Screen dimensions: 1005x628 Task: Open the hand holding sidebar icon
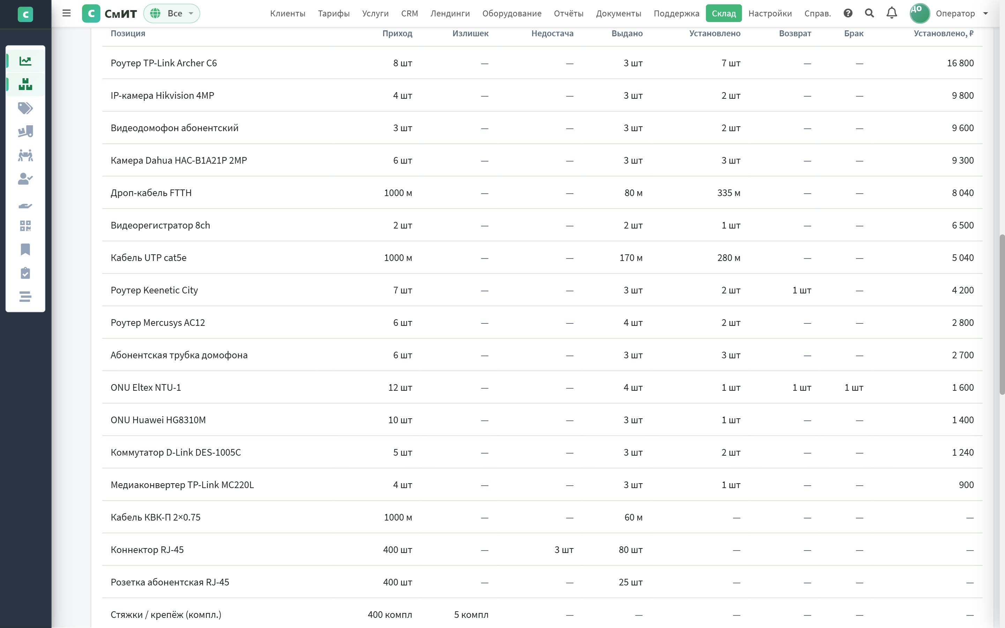click(25, 206)
